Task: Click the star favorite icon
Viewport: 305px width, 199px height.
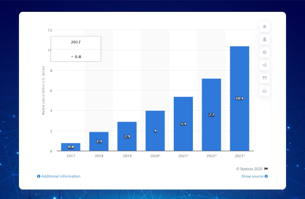Action: point(264,27)
